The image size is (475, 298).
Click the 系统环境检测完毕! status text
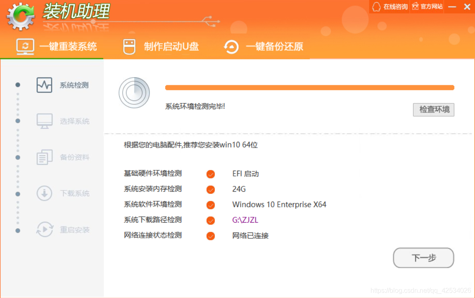click(x=195, y=106)
